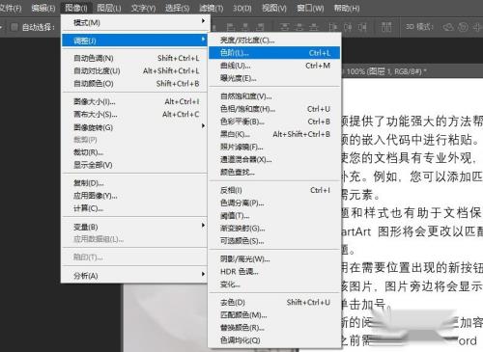Click the align horizontal centers icon
The image size is (483, 352).
pyautogui.click(x=245, y=27)
